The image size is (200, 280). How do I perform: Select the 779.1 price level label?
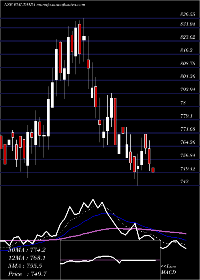186,116
